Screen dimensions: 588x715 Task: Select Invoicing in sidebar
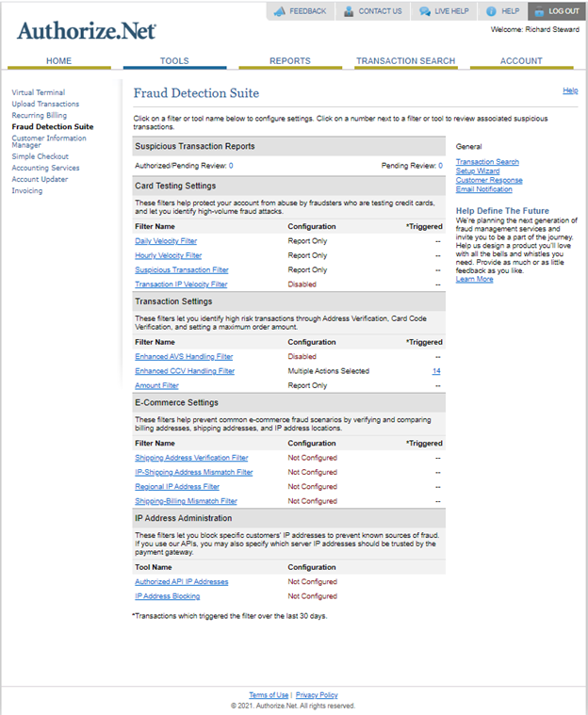[27, 190]
